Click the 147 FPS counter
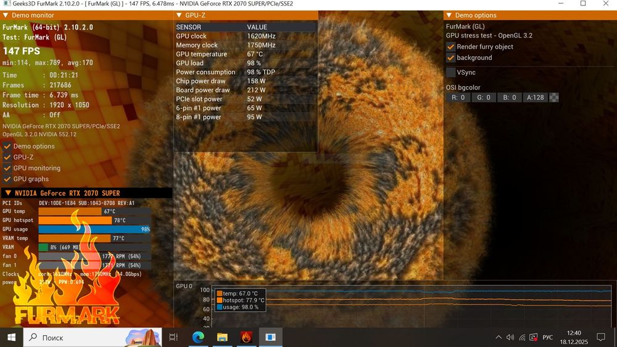 (21, 51)
